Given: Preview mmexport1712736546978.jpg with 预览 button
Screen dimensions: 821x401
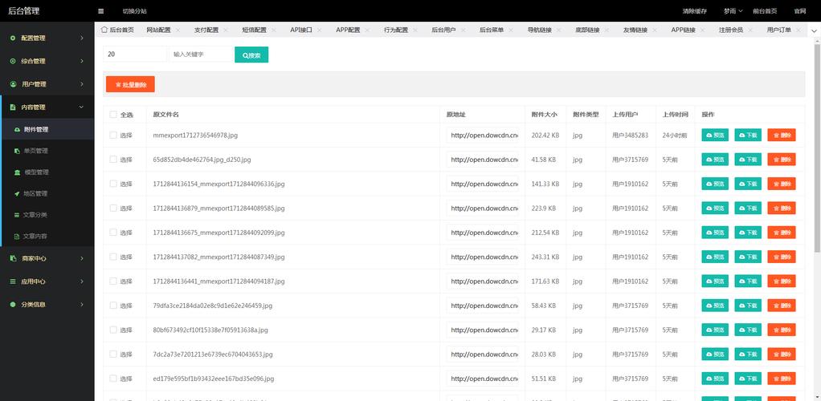Looking at the screenshot, I should pos(715,135).
